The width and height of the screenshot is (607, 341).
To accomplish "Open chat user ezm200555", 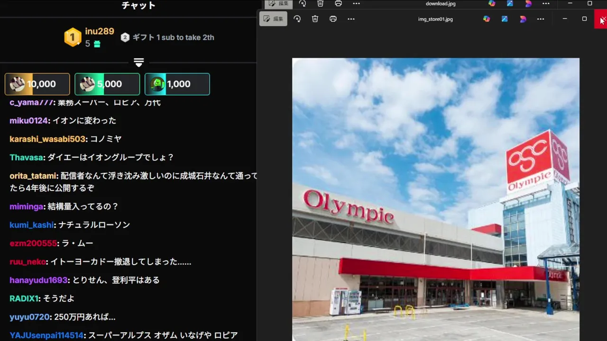I will point(33,243).
